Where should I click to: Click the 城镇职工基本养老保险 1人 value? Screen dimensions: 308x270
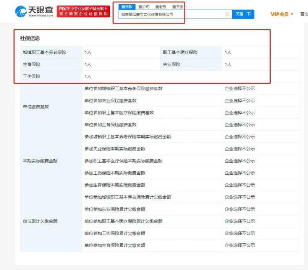(88, 52)
